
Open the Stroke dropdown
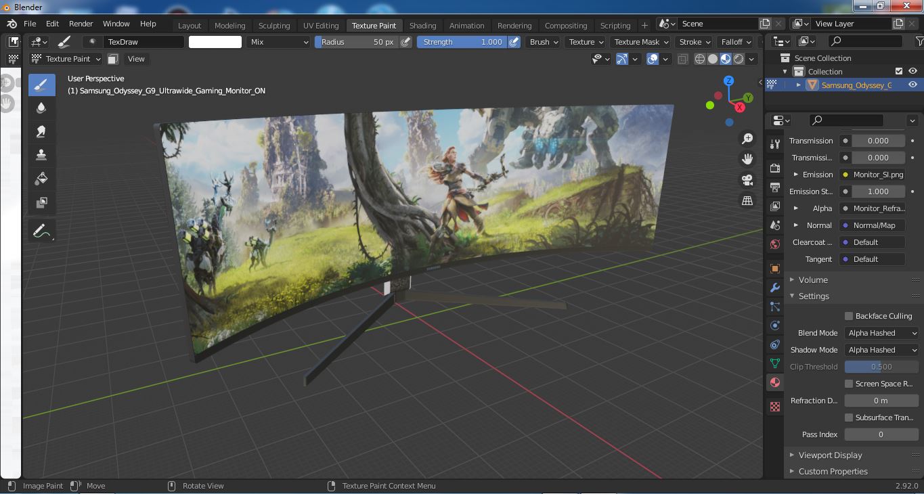pos(695,42)
